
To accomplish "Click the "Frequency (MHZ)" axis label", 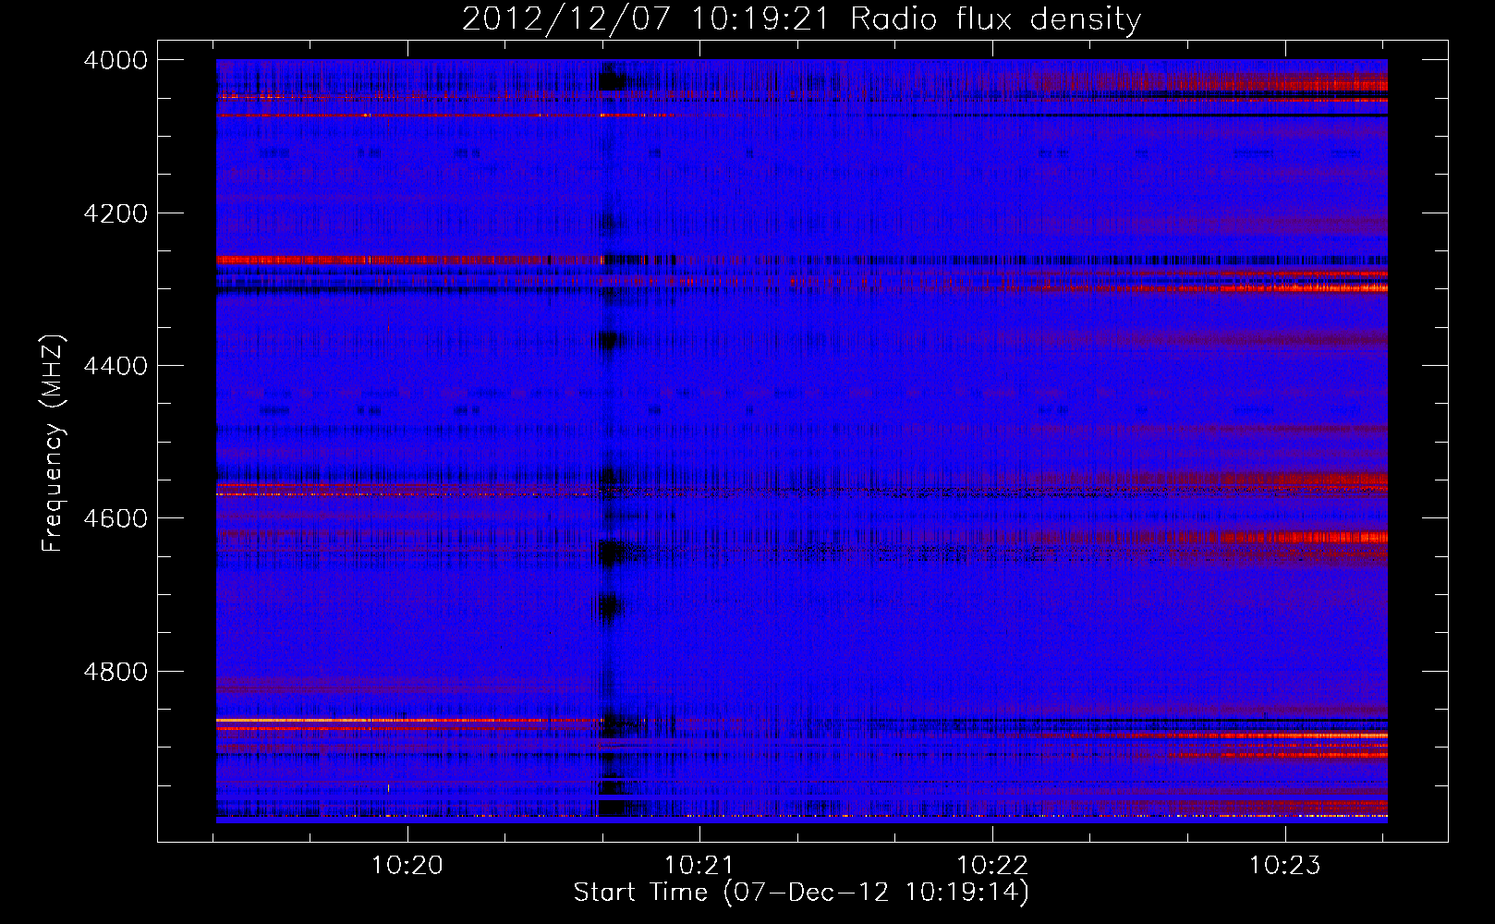I will coord(54,444).
